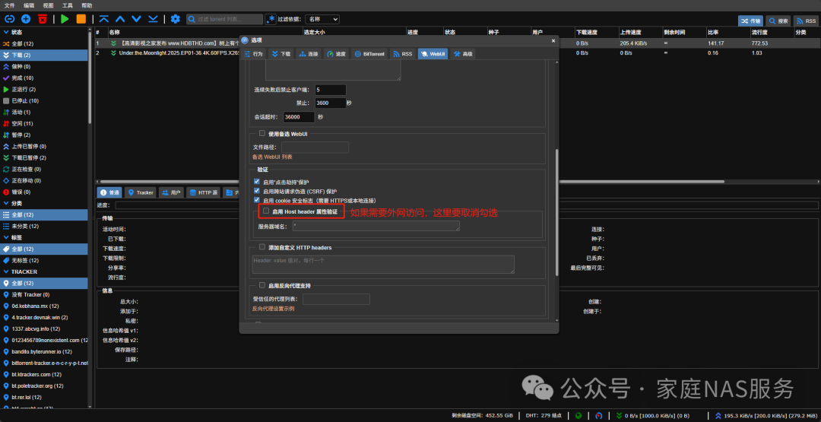This screenshot has width=821, height=422.
Task: Select the 行为 behavior tab in options
Action: [253, 54]
